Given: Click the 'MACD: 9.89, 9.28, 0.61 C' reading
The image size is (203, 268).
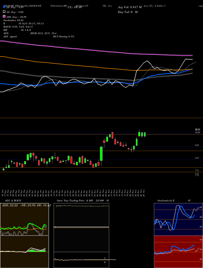Looking at the screenshot, I should 18,27.
